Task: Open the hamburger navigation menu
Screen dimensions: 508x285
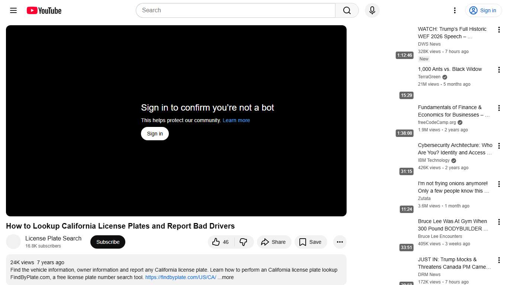Action: (x=13, y=10)
